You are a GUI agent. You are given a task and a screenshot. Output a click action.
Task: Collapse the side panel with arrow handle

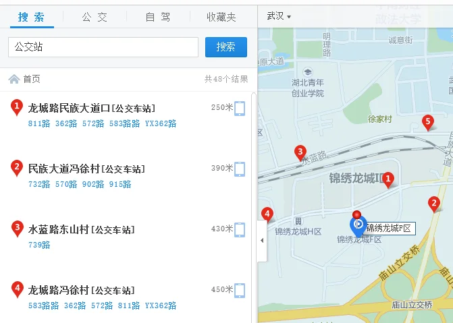point(262,241)
